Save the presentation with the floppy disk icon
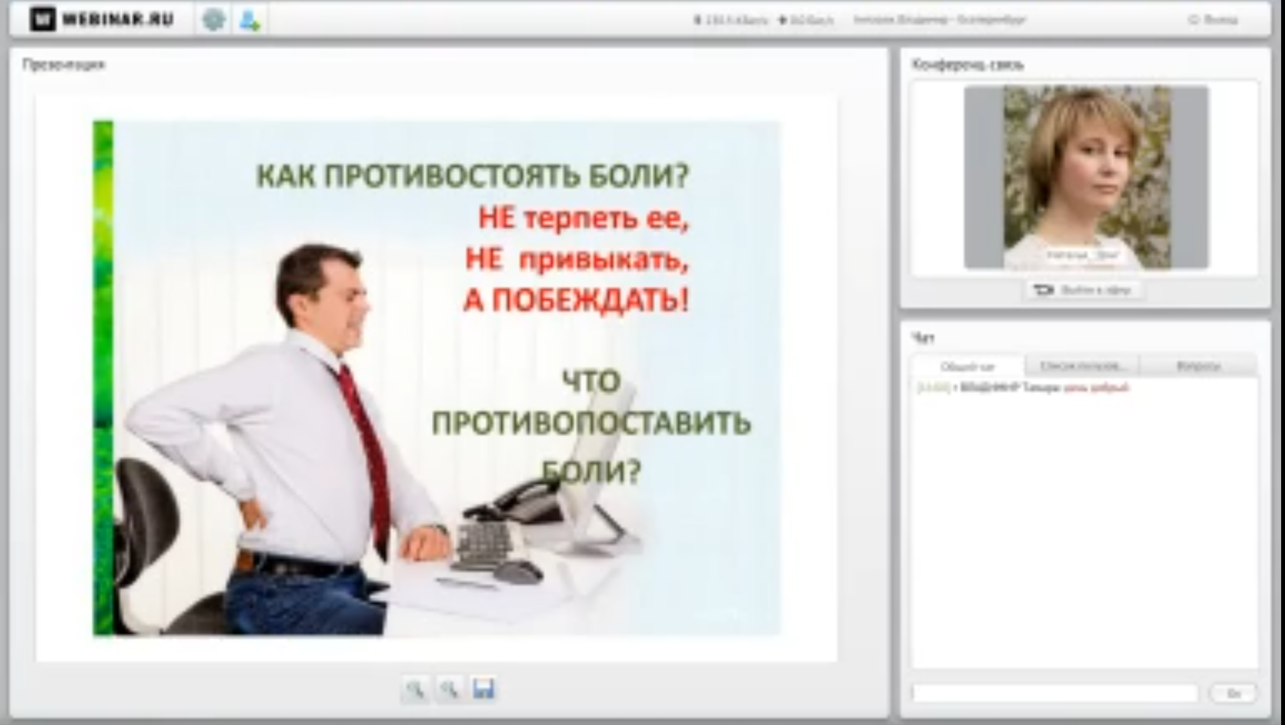 point(483,689)
